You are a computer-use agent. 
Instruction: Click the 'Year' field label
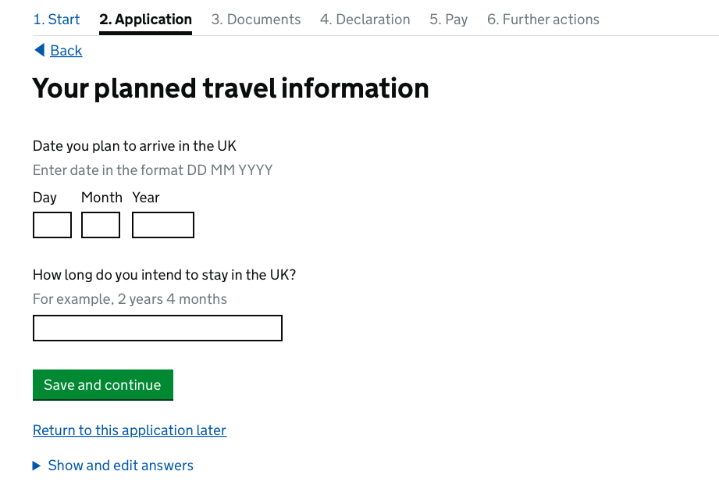tap(146, 198)
